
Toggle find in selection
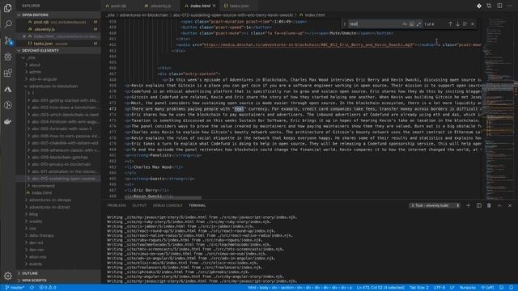tap(465, 23)
